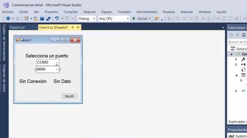Select the SALIR button on the form
Image resolution: width=247 pixels, height=138 pixels.
69,96
